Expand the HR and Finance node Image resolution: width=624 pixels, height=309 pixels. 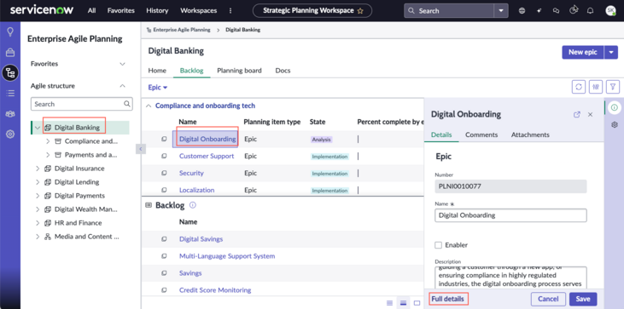[x=38, y=223]
